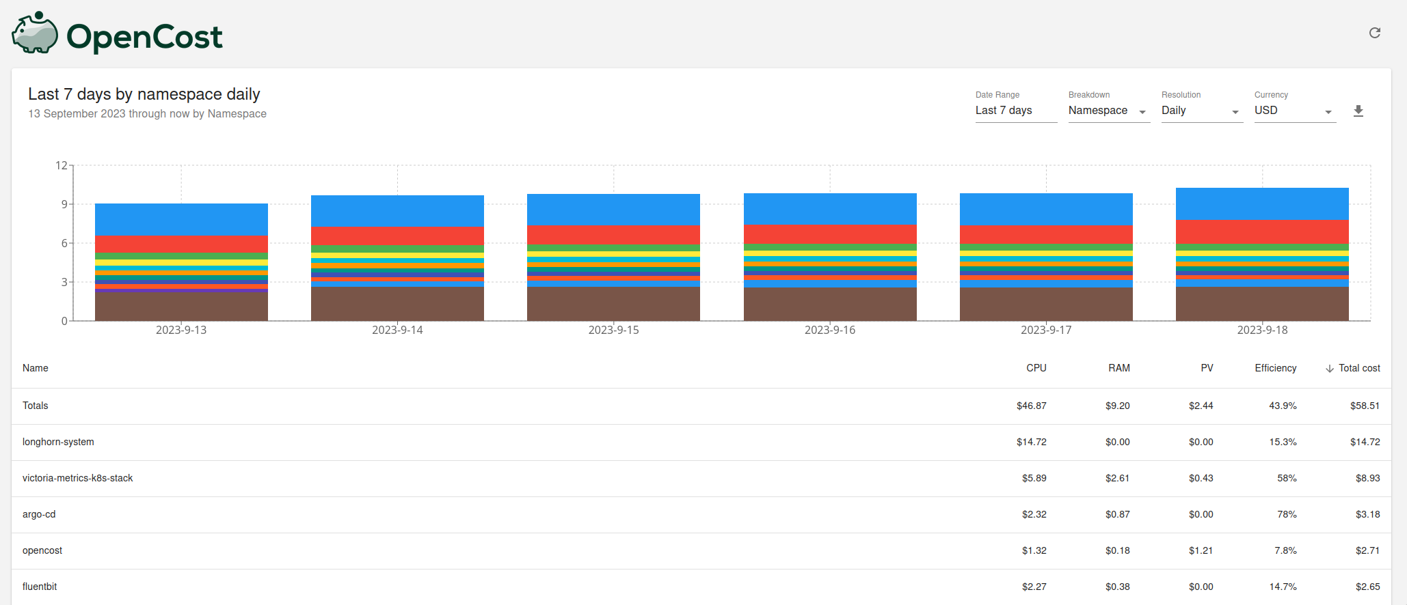The width and height of the screenshot is (1407, 605).
Task: Sort table by PV column header
Action: [x=1207, y=368]
